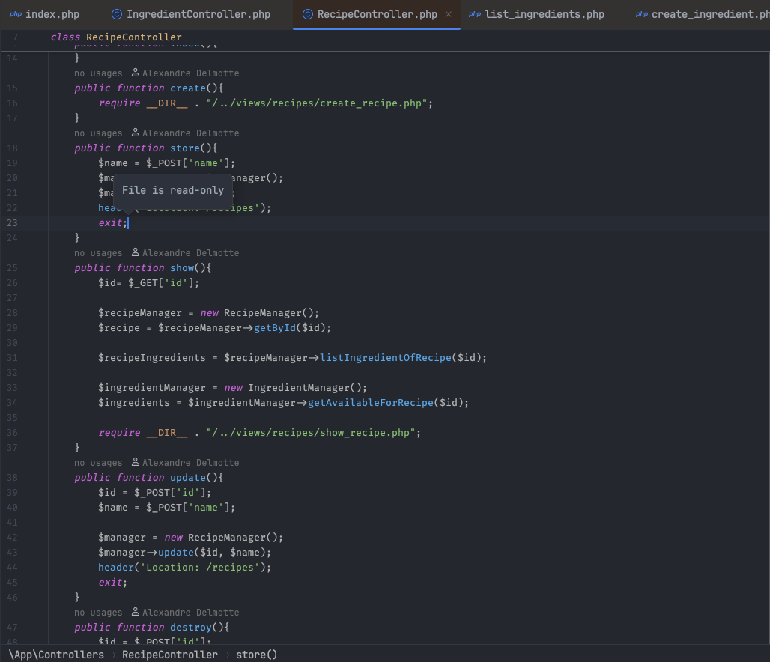Click "no usages" hint above show()
The image size is (770, 662).
(97, 253)
